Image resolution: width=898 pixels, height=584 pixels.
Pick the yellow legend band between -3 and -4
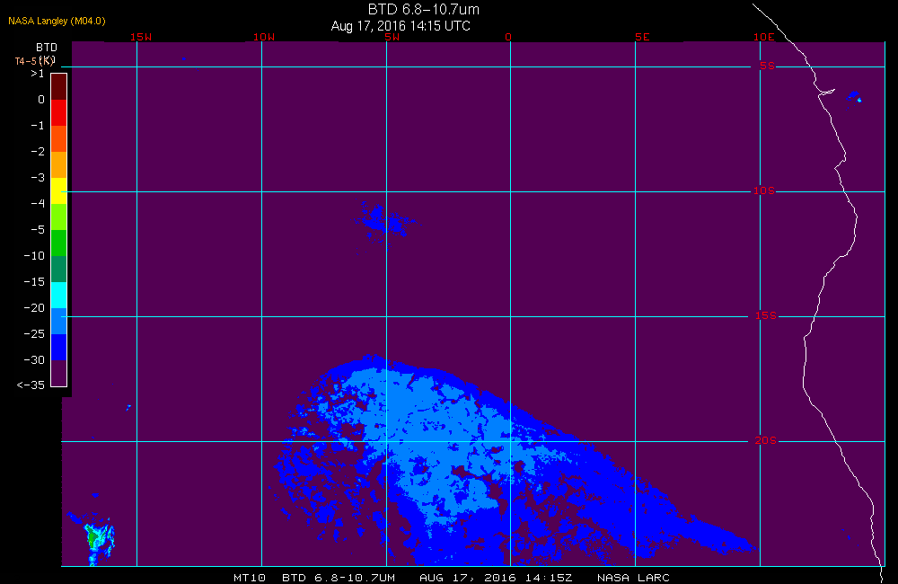59,190
